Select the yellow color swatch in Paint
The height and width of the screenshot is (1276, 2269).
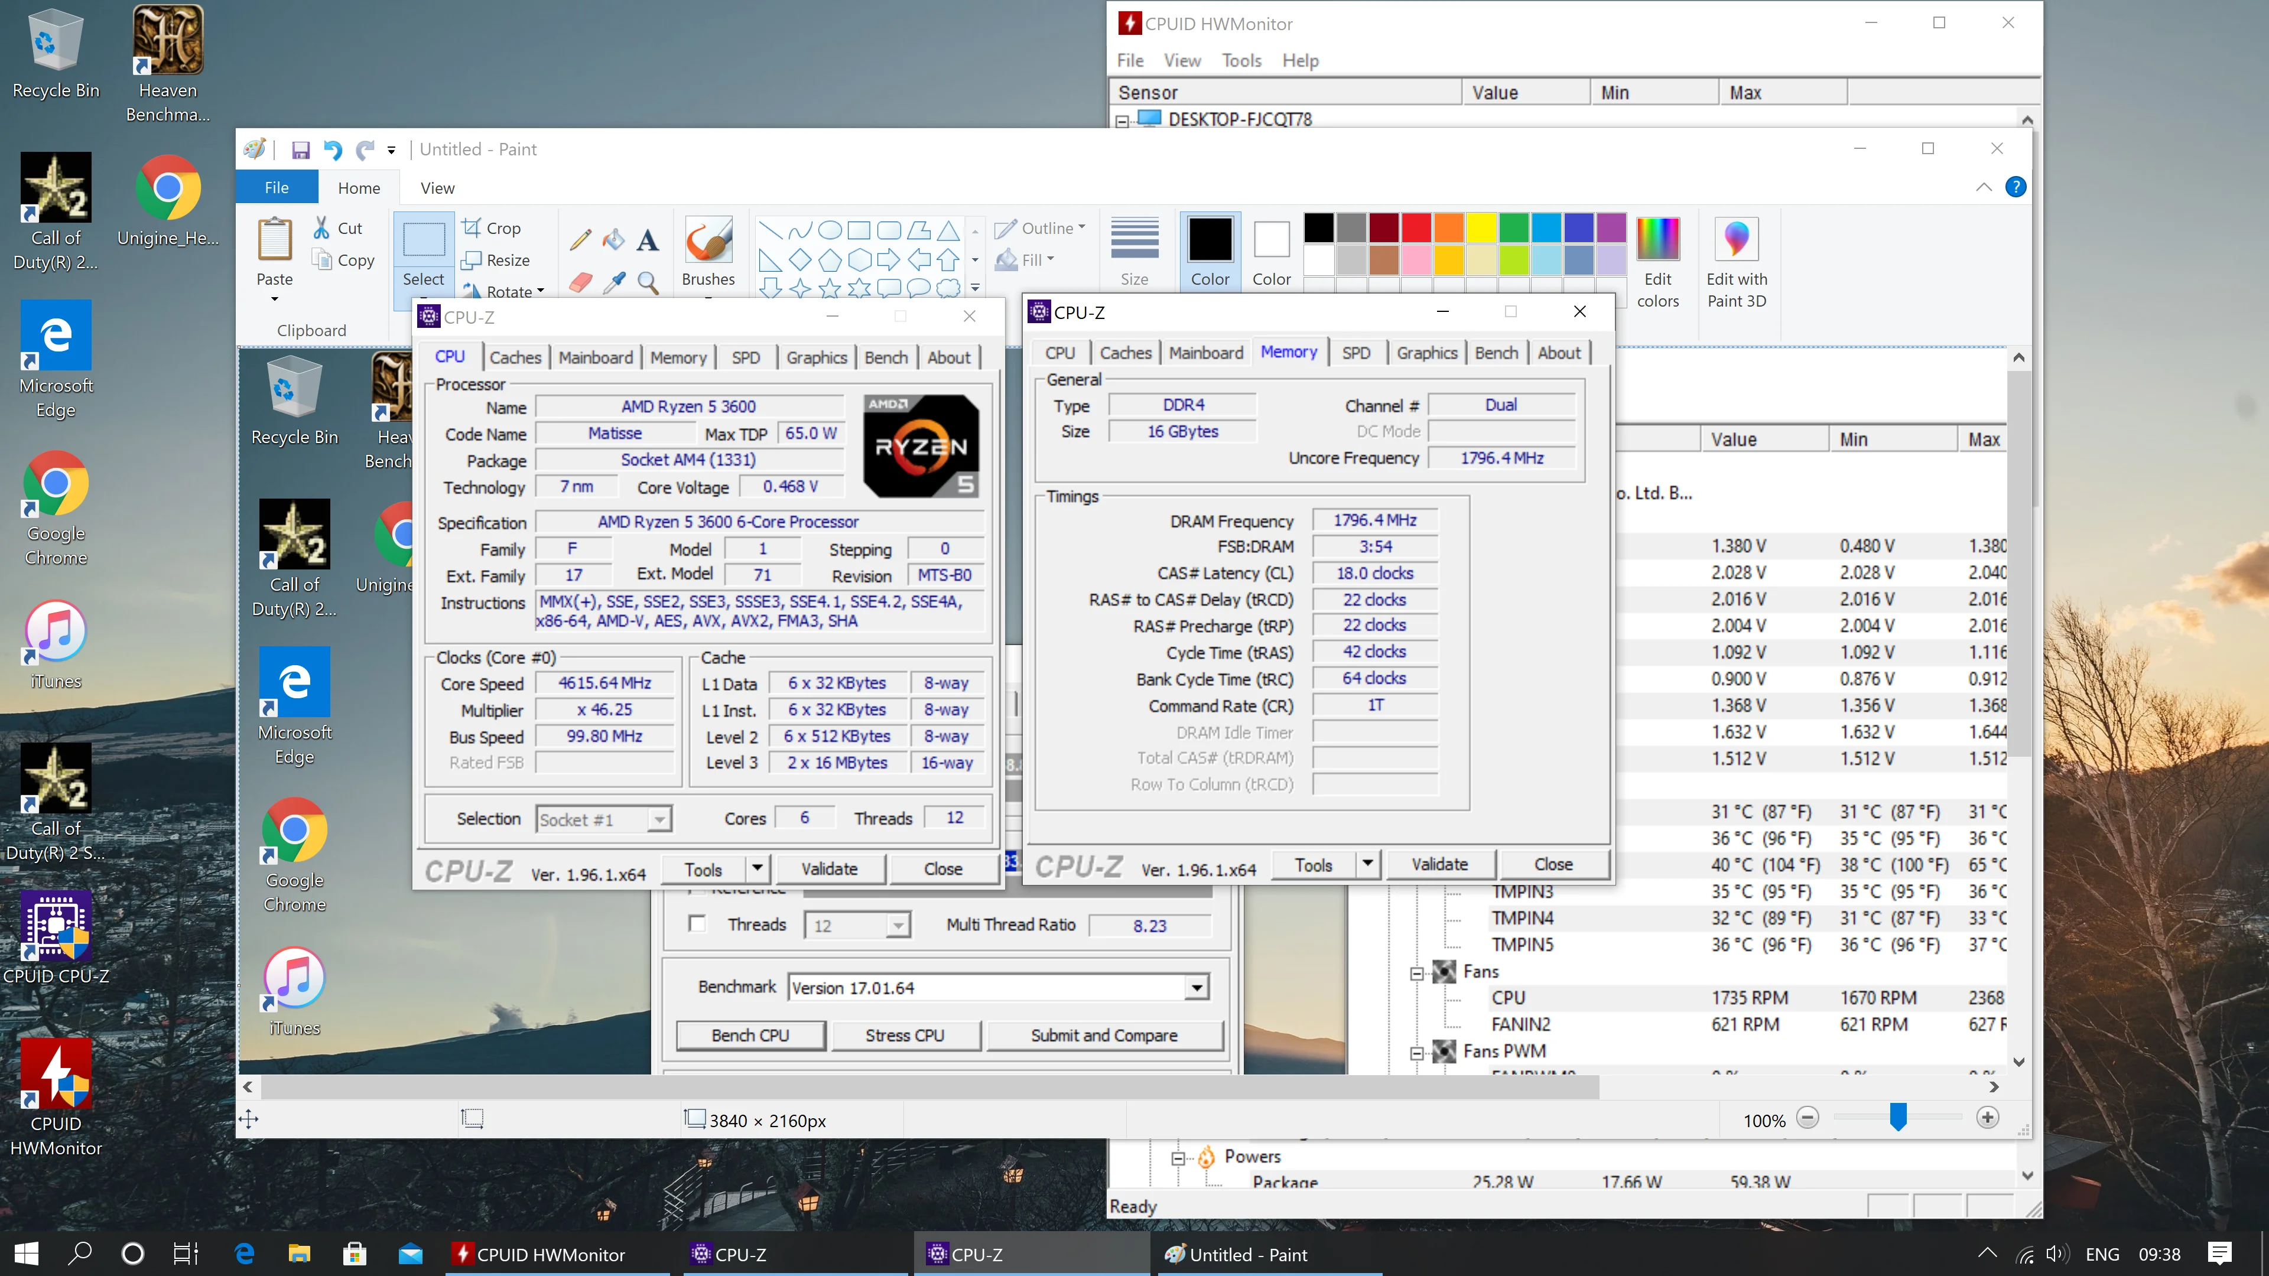click(1481, 228)
